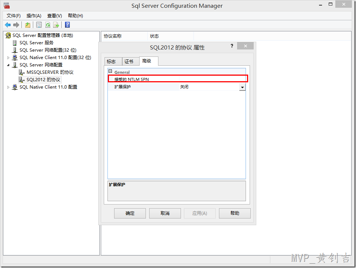
Task: Select the 接受的 NTLM SPN property label
Action: click(x=132, y=79)
